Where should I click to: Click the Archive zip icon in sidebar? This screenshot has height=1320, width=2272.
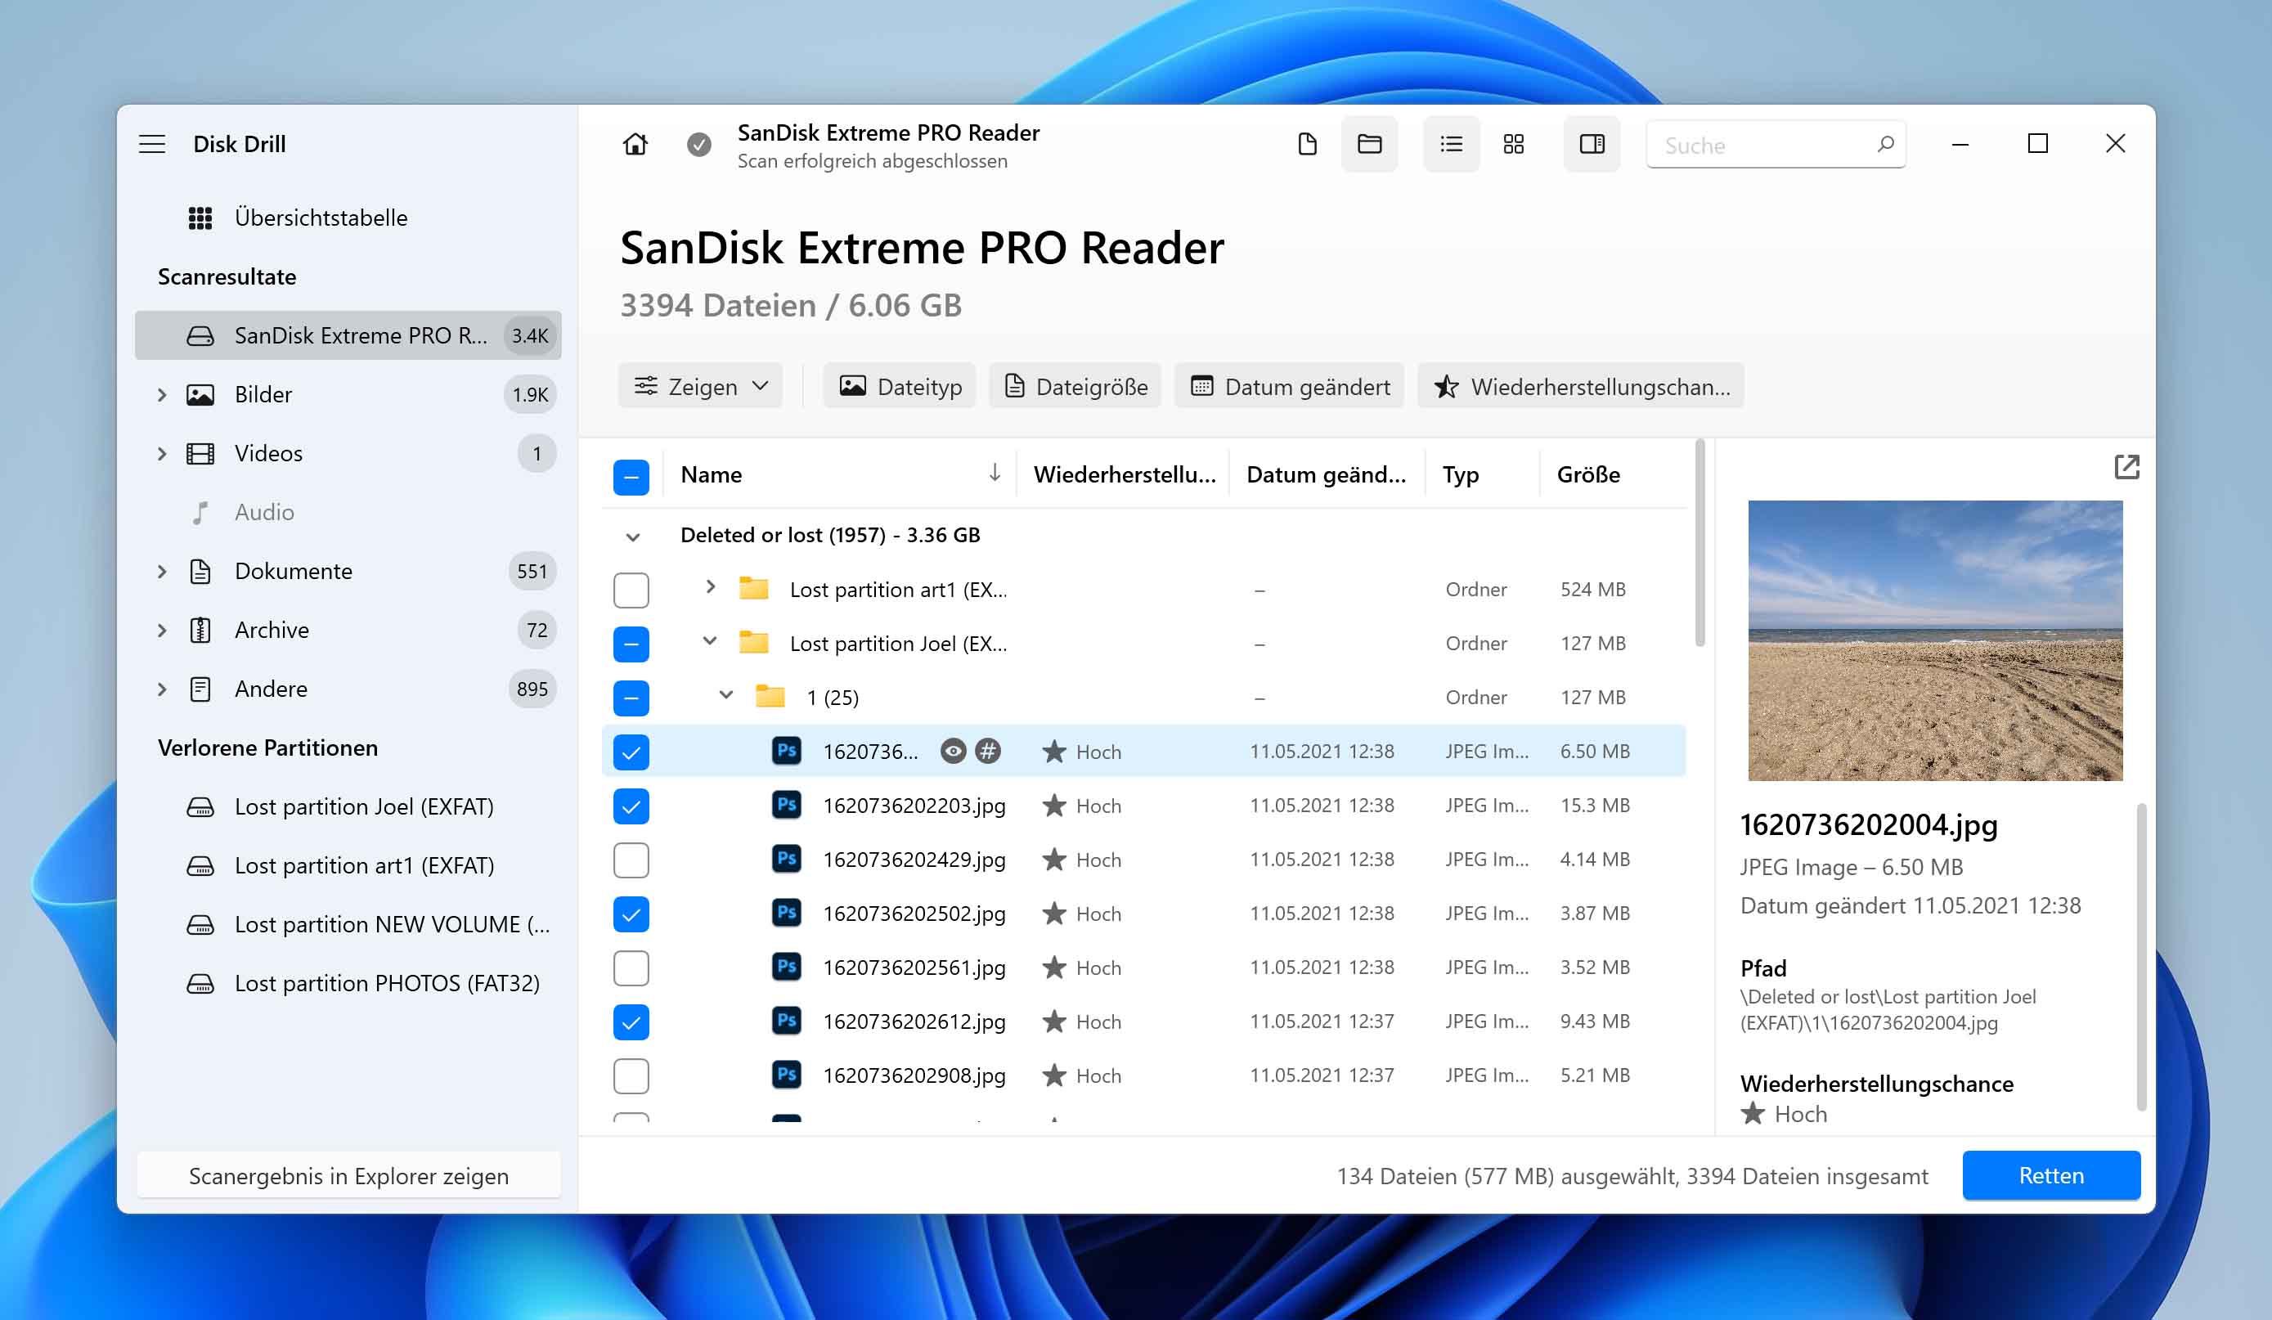click(200, 631)
